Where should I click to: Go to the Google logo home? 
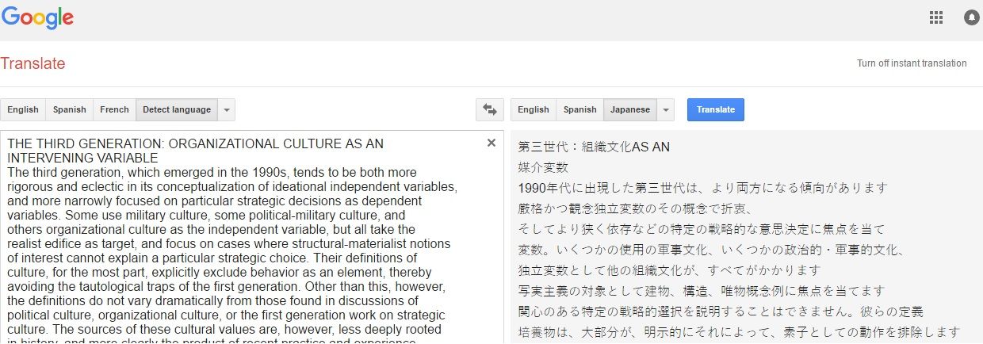(x=37, y=19)
